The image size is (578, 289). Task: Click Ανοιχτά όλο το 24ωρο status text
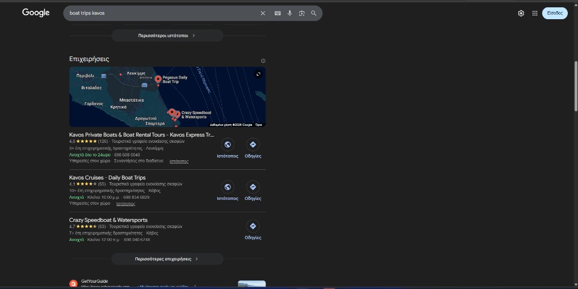(90, 155)
